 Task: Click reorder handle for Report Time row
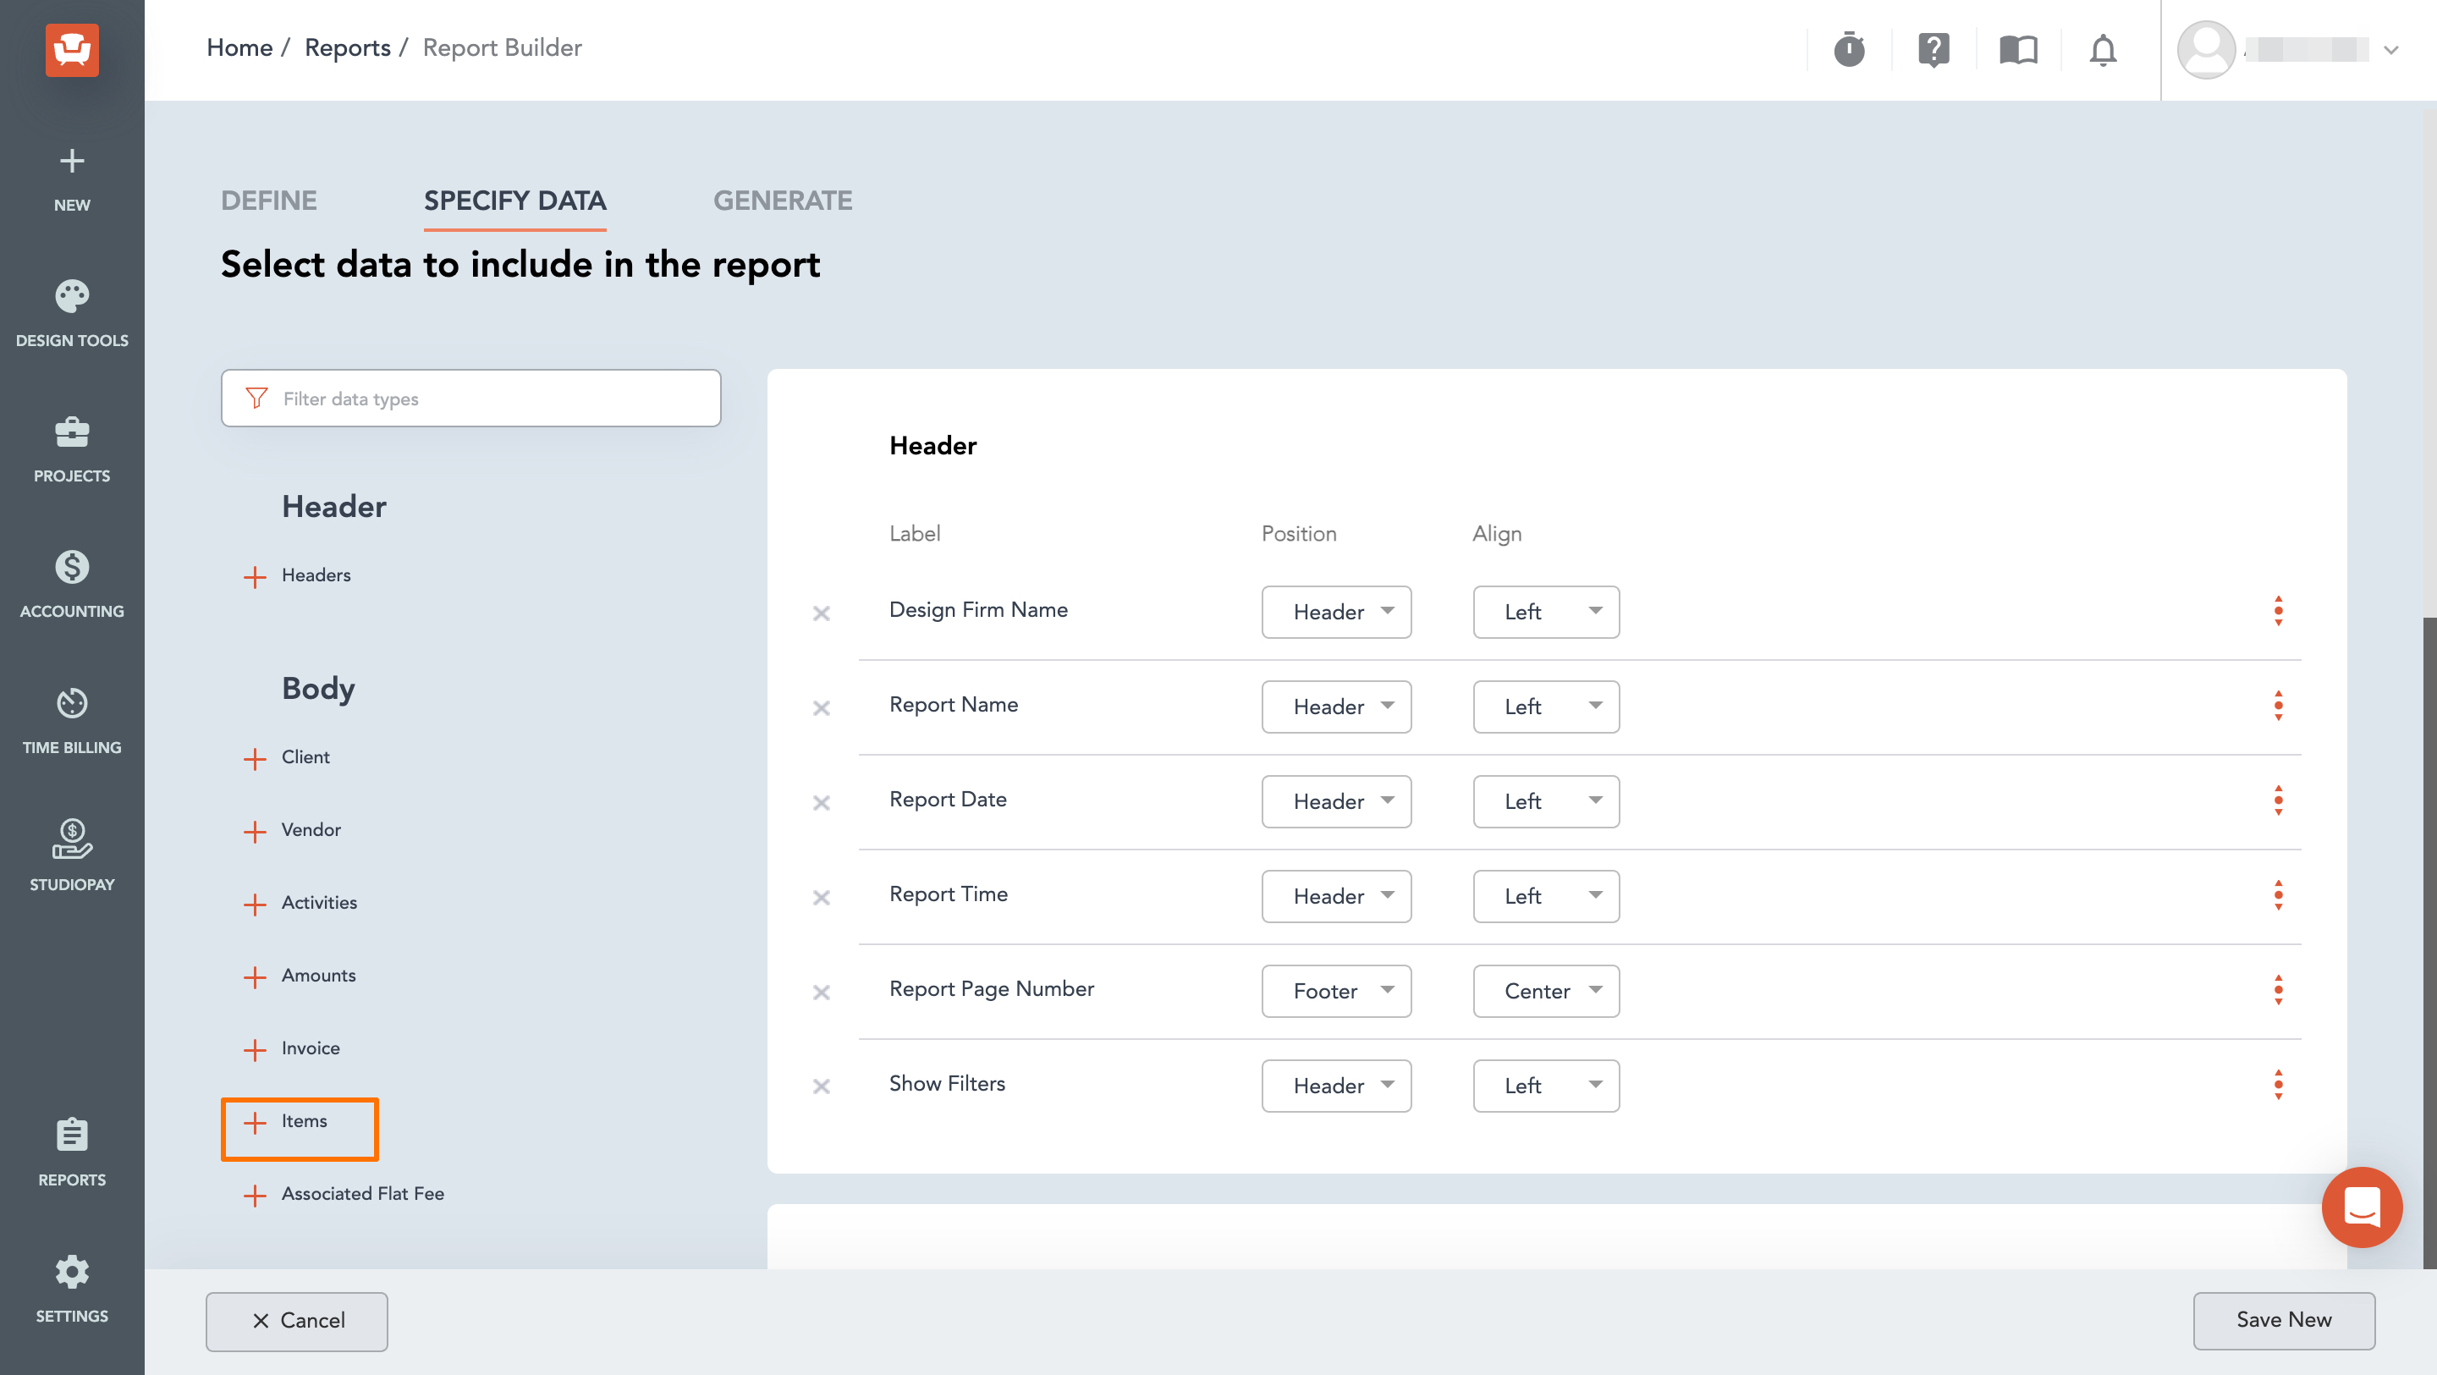2278,894
